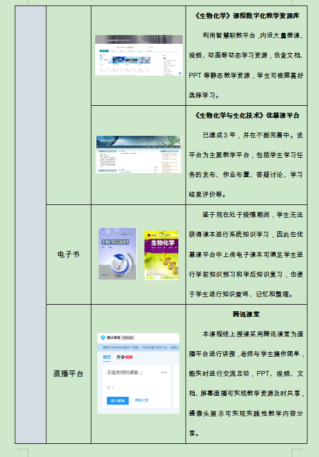Click the 电子书 table cell
The height and width of the screenshot is (457, 319).
tap(69, 254)
